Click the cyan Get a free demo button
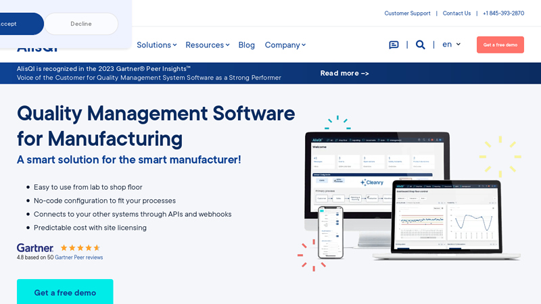Image resolution: width=541 pixels, height=304 pixels. click(65, 292)
